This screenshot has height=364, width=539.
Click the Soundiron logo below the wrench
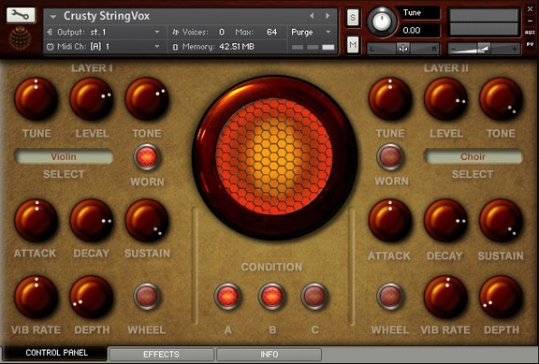coord(21,37)
